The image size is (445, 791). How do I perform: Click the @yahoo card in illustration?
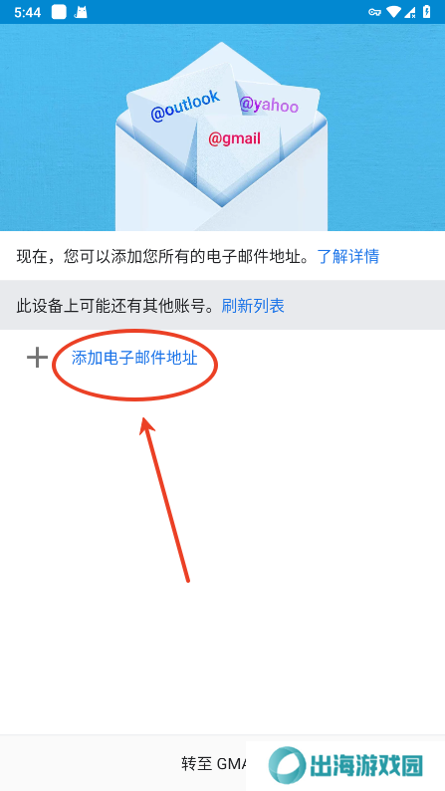(269, 105)
